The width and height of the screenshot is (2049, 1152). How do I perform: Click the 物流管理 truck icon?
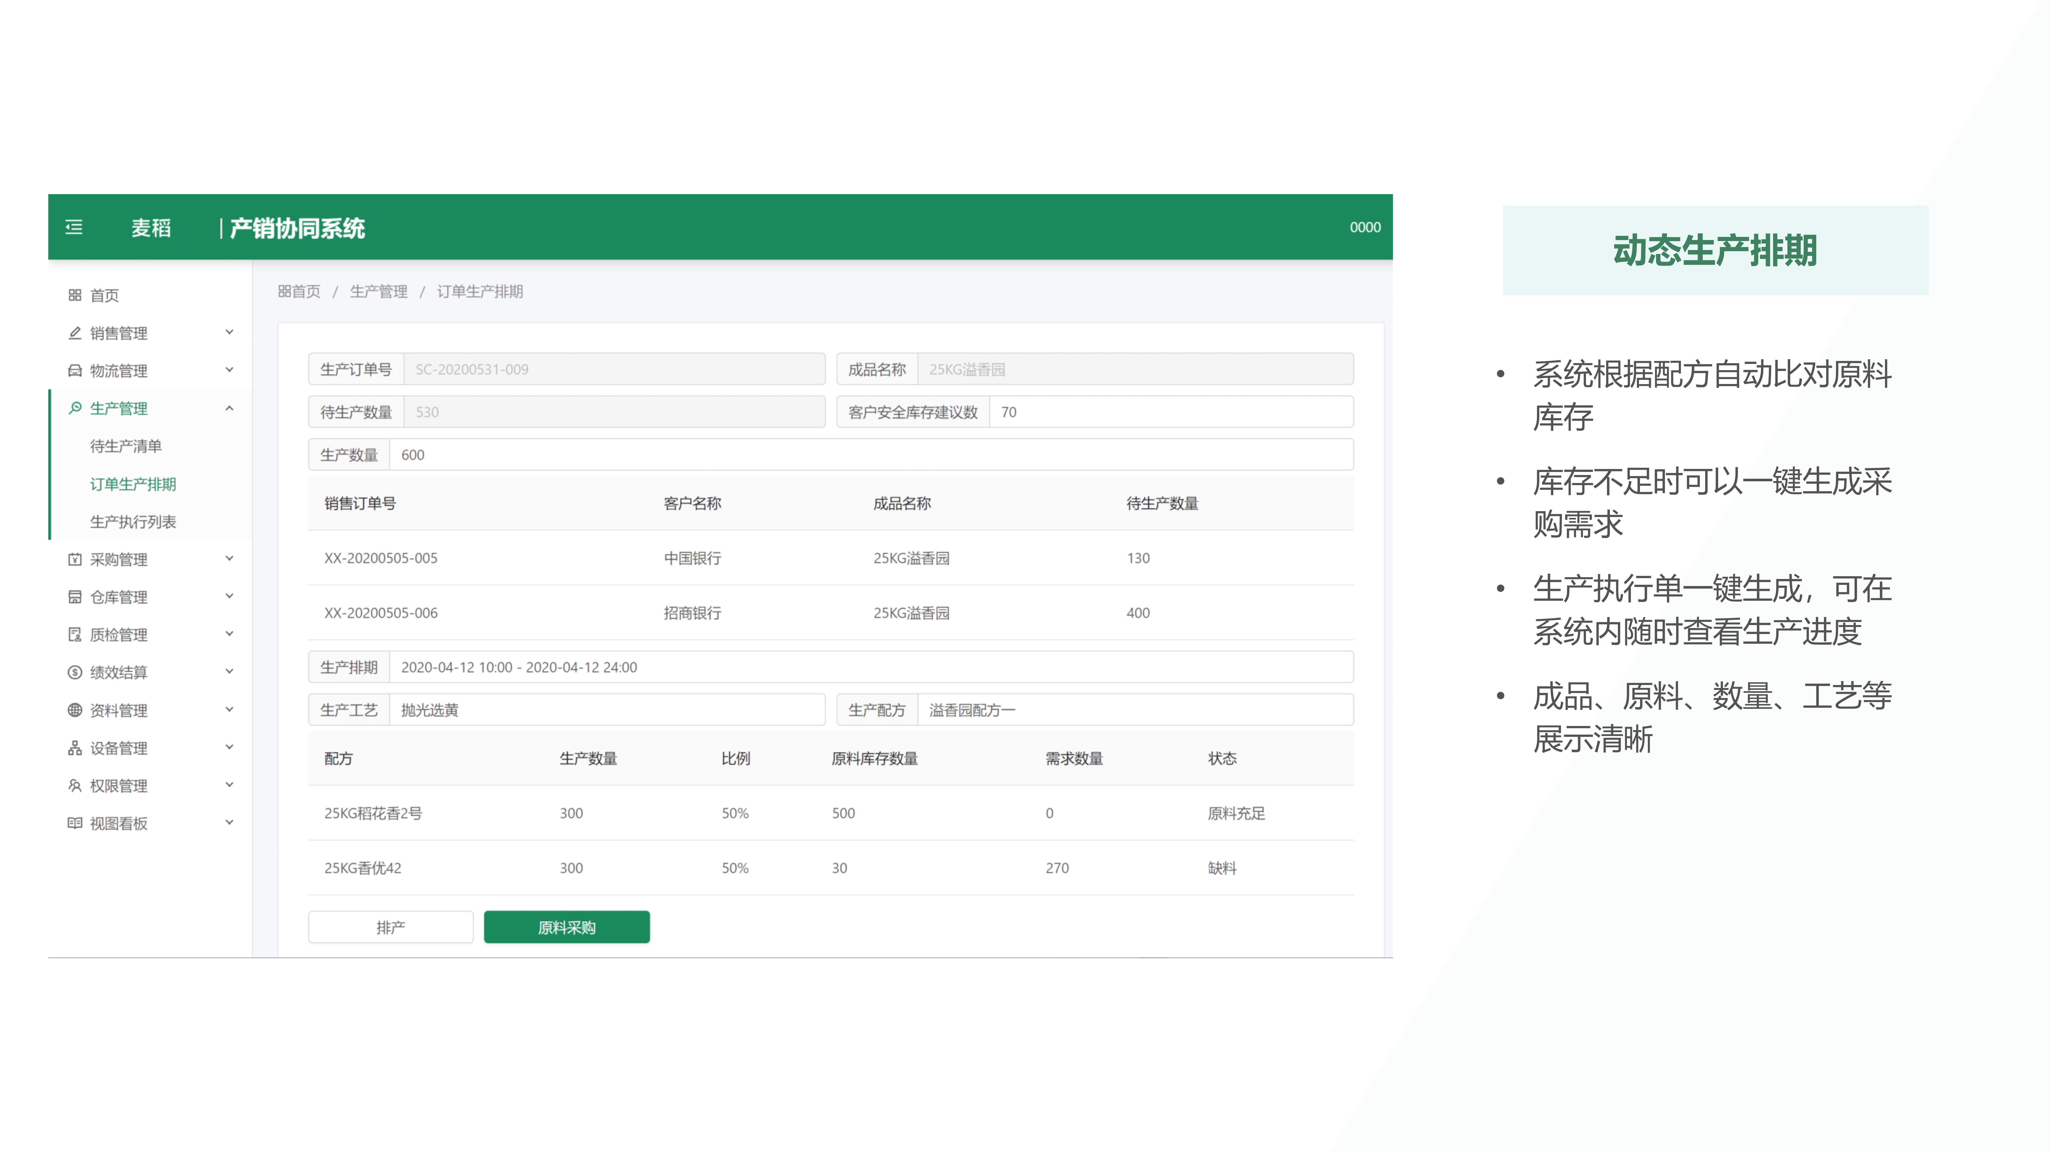(75, 370)
